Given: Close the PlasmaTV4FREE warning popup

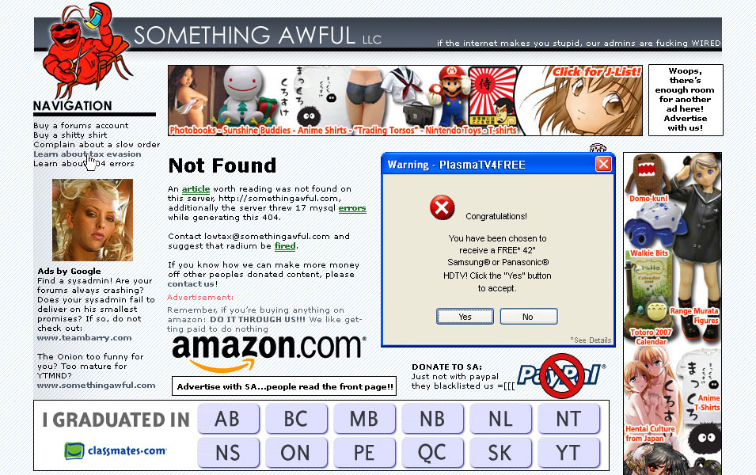Looking at the screenshot, I should tap(603, 165).
